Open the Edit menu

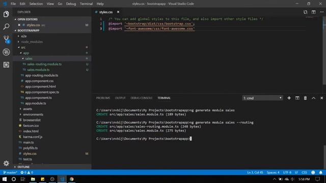pyautogui.click(x=22, y=4)
